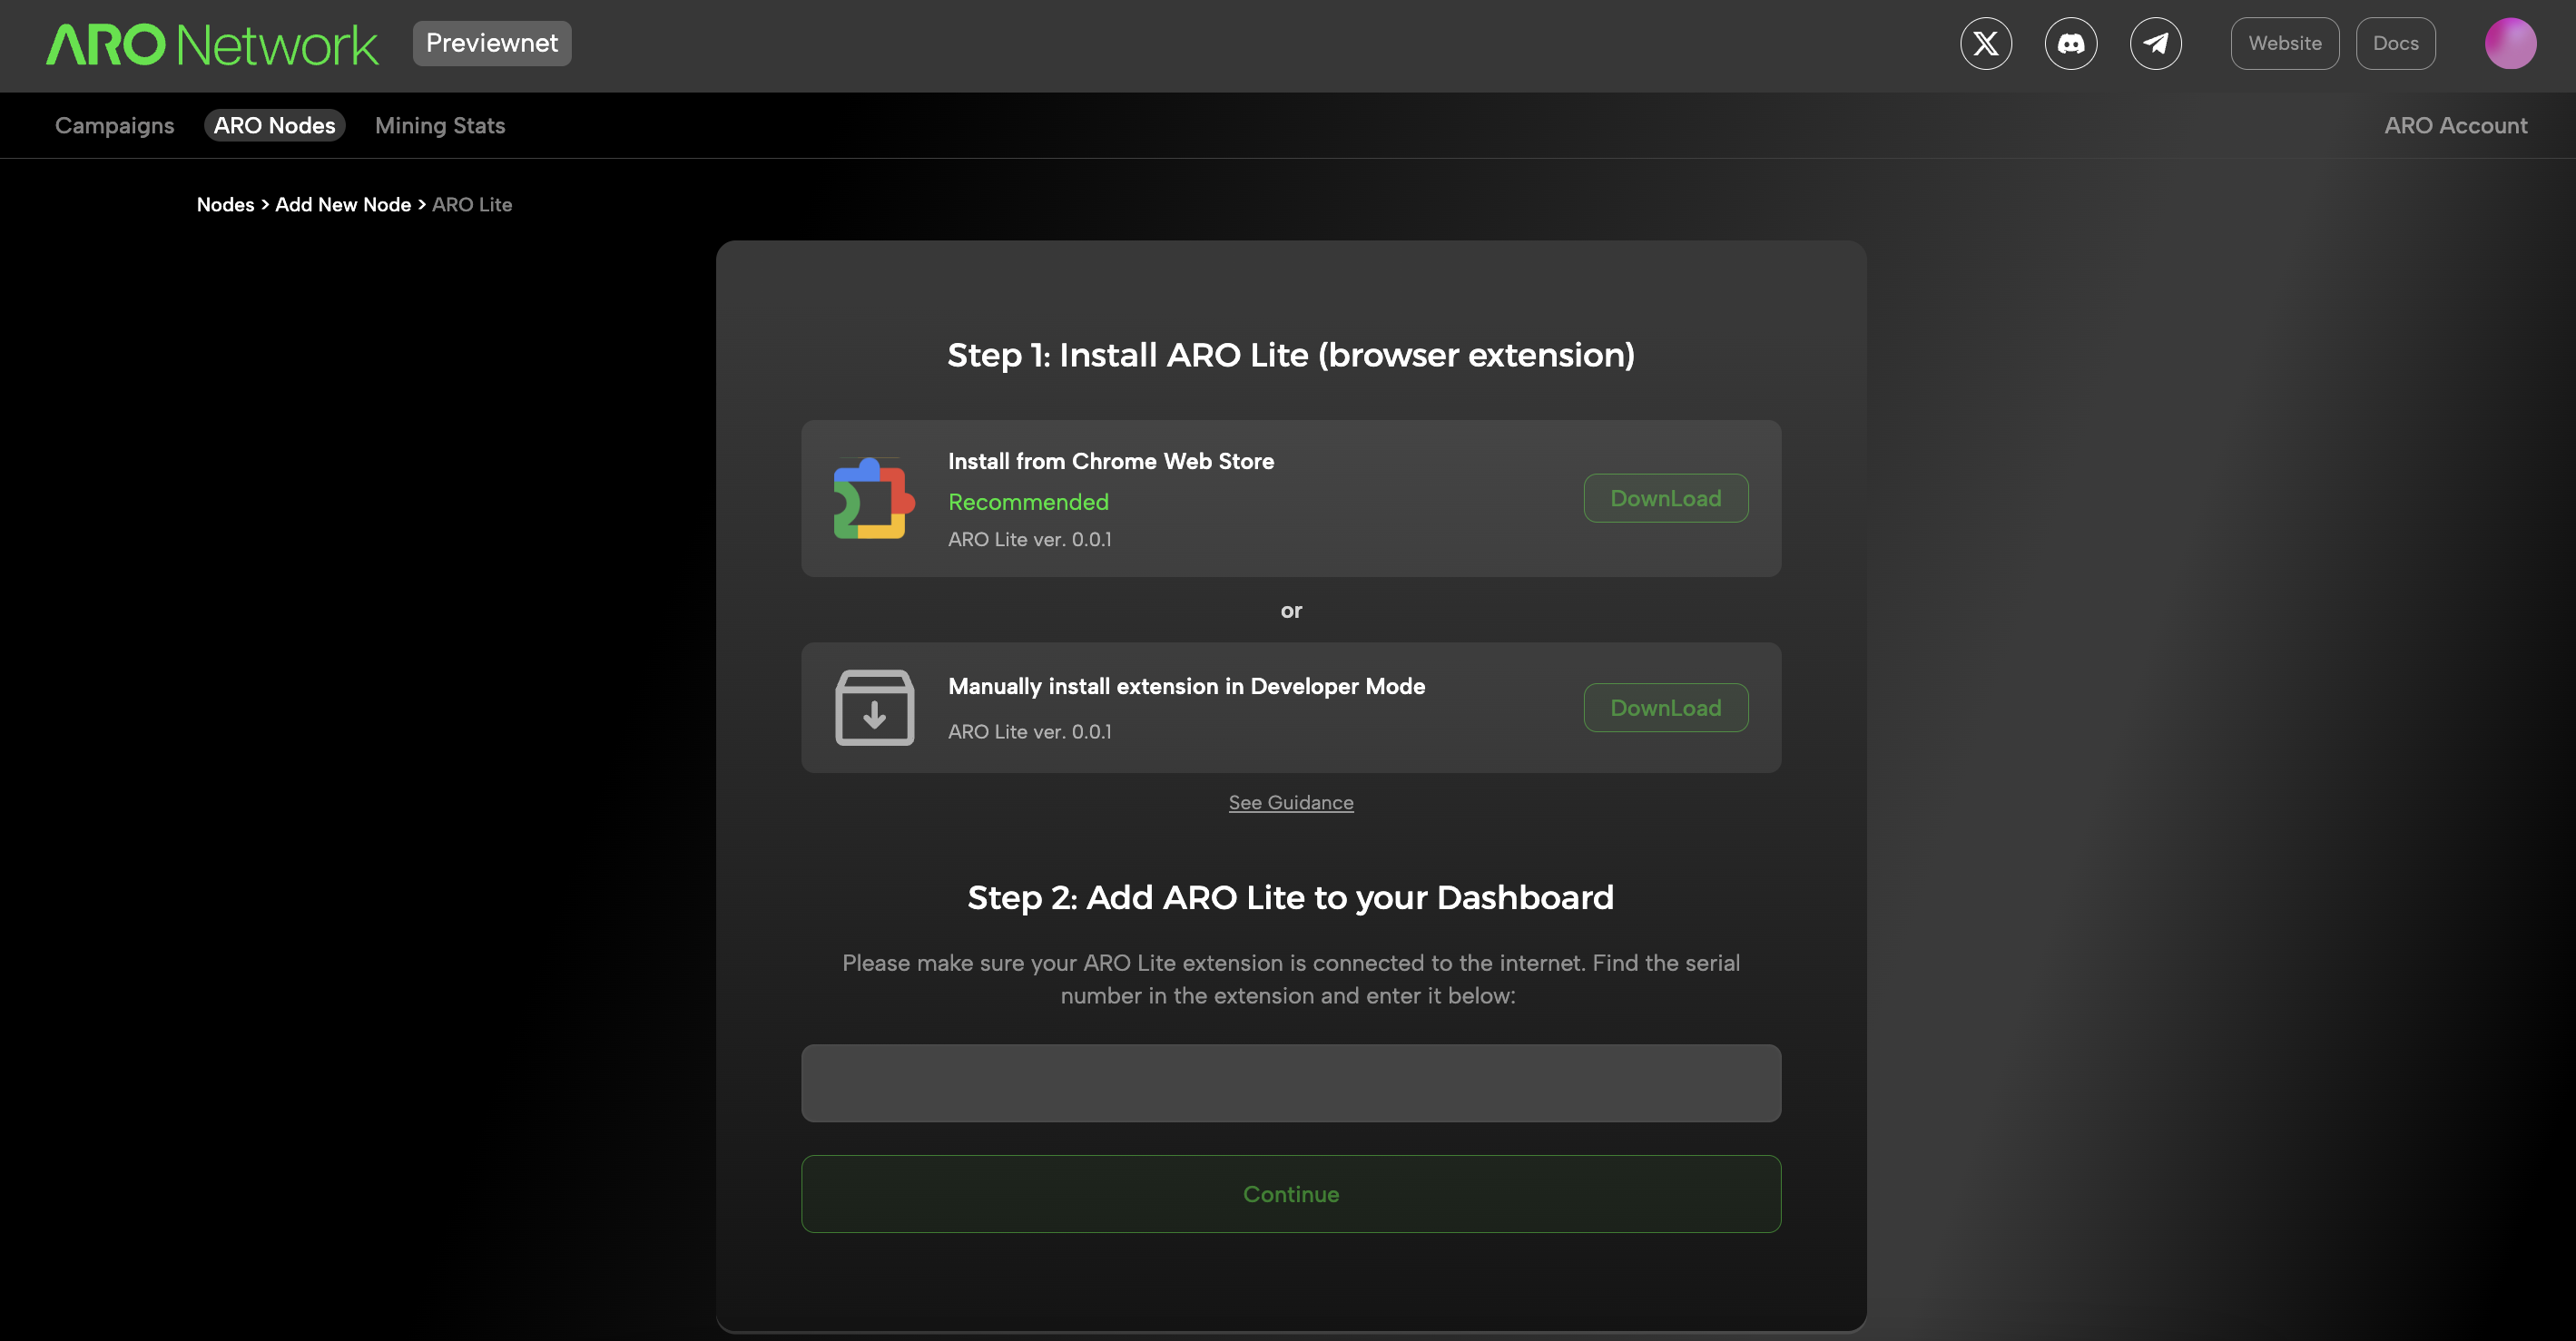Click the Step 2 dashboard heading
2576x1341 pixels.
[1291, 897]
